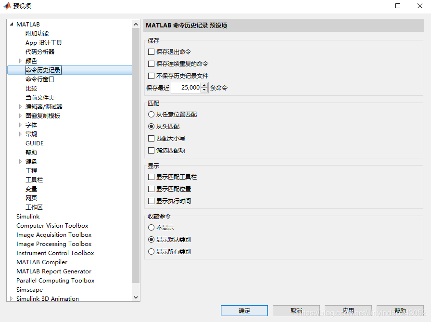
Task: Click the 25,000 commands input field
Action: coord(186,88)
